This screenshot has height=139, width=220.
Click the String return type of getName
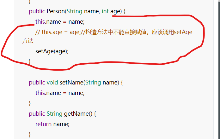coord(54,114)
